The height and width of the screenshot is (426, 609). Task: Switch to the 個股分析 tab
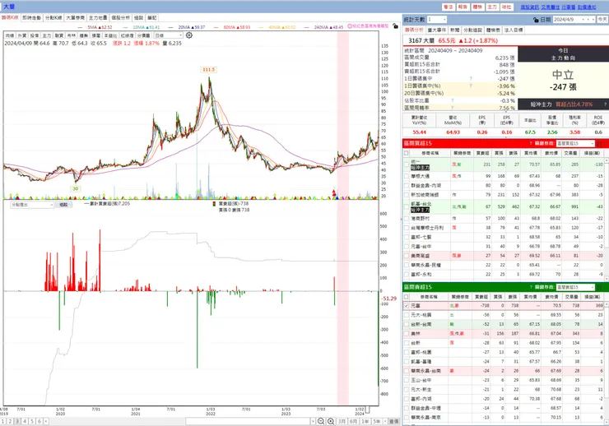121,18
